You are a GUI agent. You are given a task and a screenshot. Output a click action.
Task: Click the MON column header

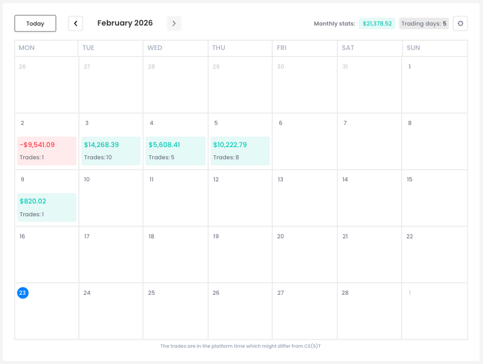coord(27,48)
